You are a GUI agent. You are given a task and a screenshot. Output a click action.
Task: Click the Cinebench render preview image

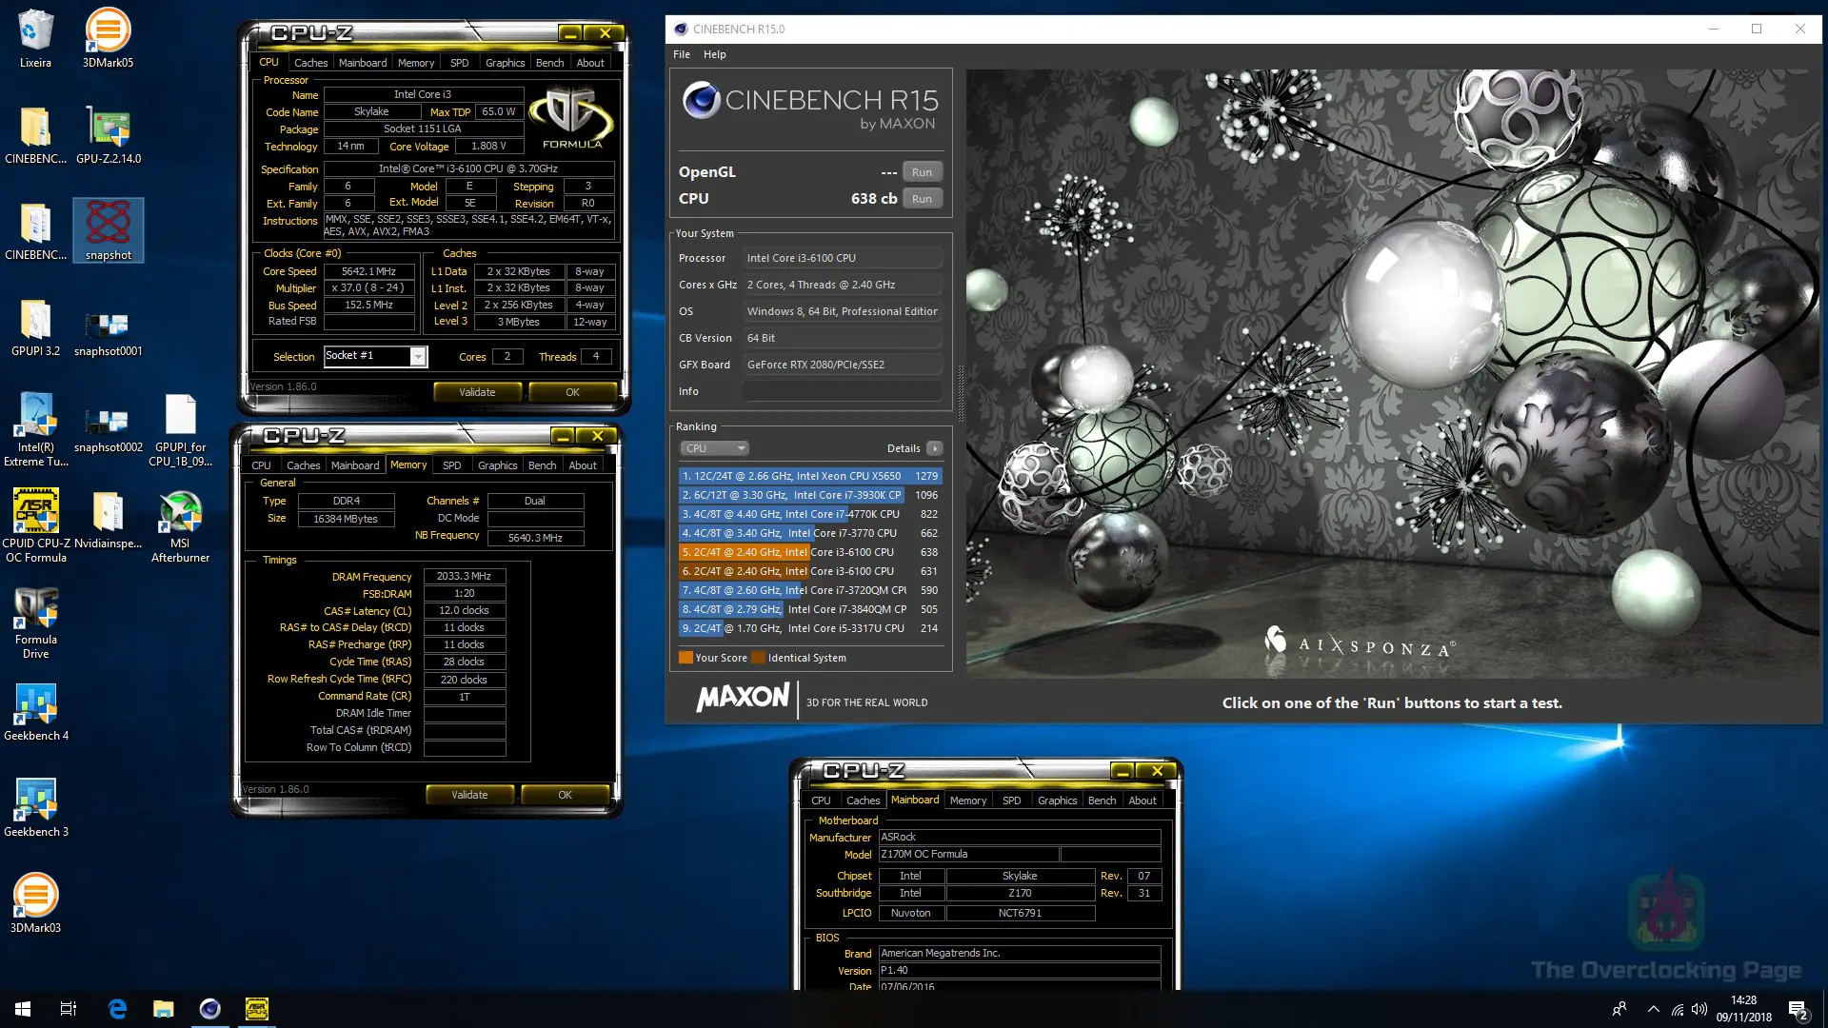point(1390,373)
